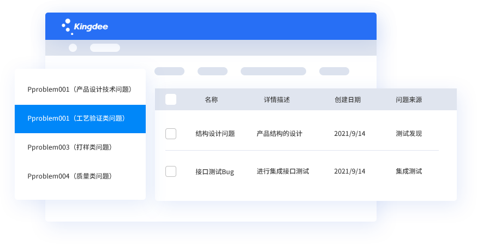Choose Pproblem004 (质量类问题) from the list

coord(69,176)
